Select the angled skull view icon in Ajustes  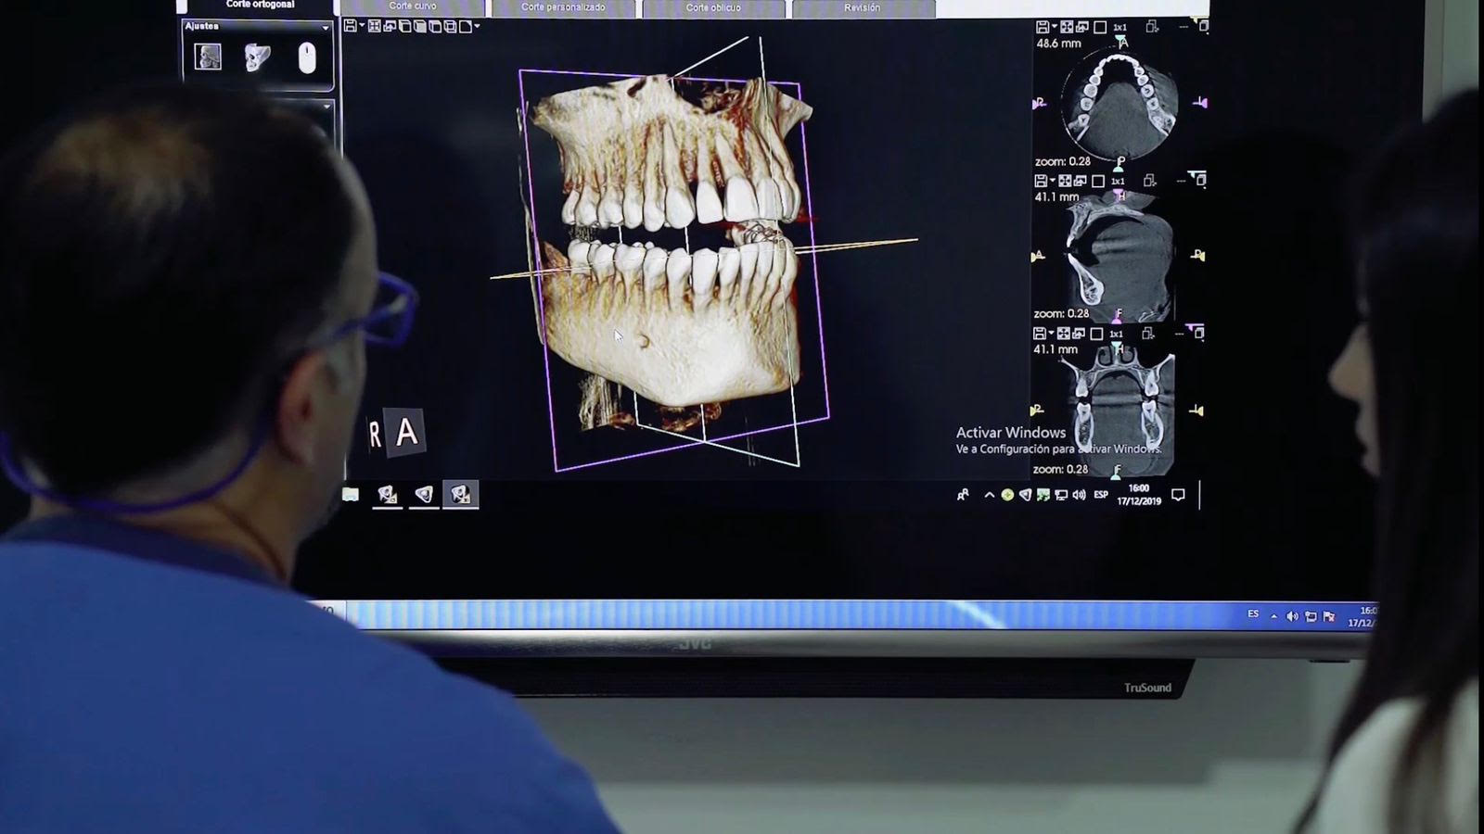click(x=257, y=57)
